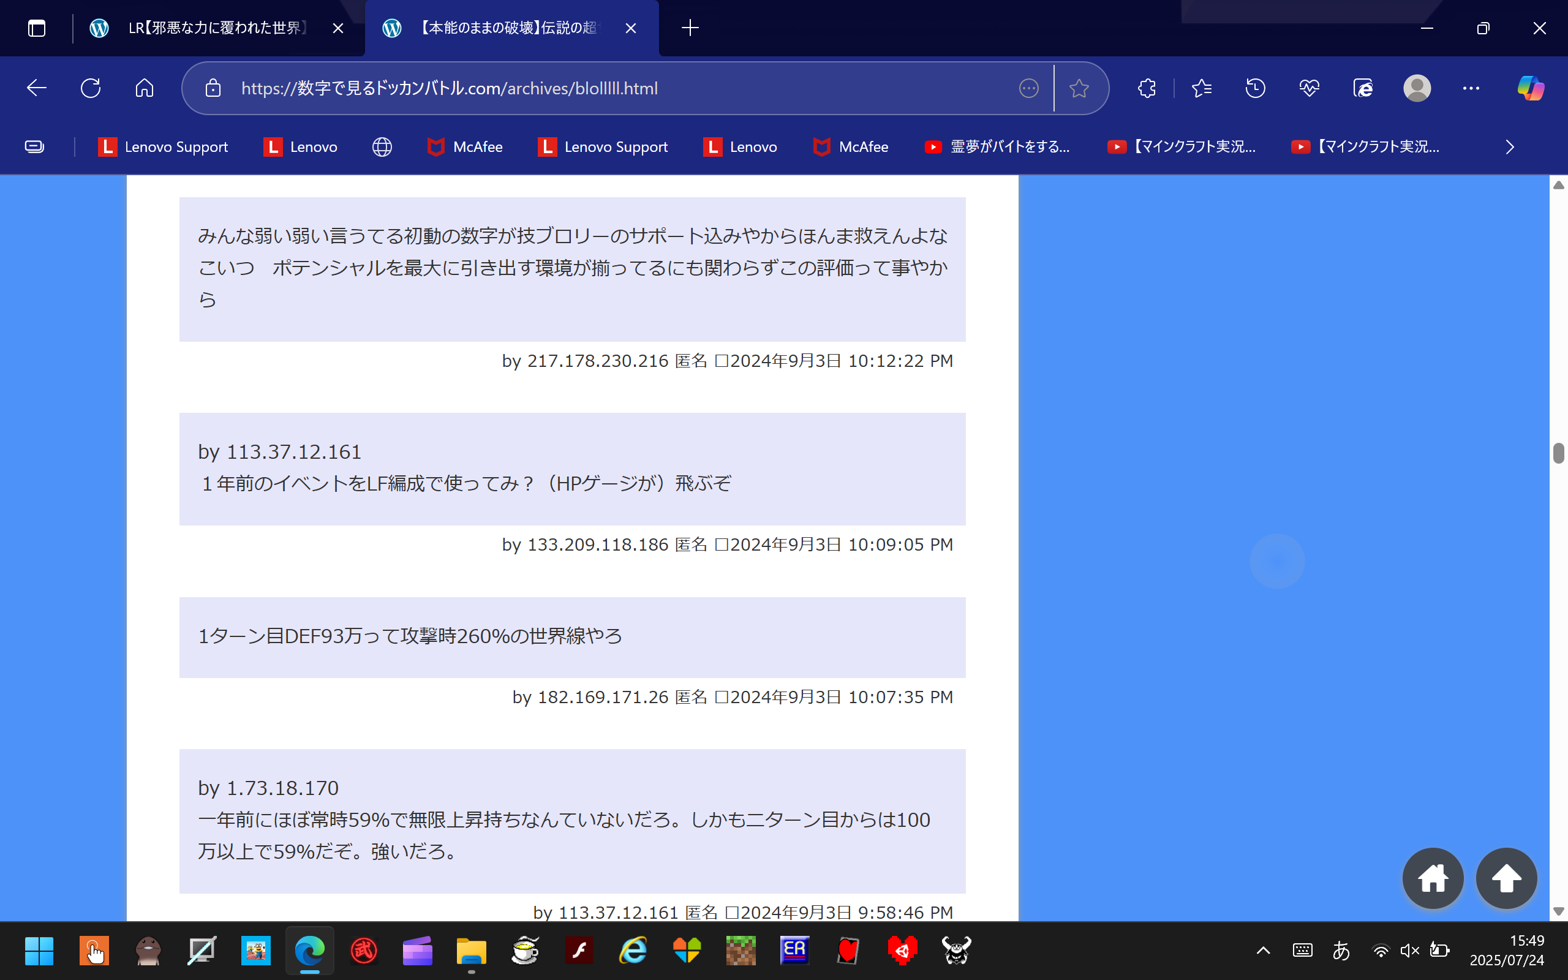
Task: Close the 【本能のままの破壊】 tab
Action: (x=630, y=28)
